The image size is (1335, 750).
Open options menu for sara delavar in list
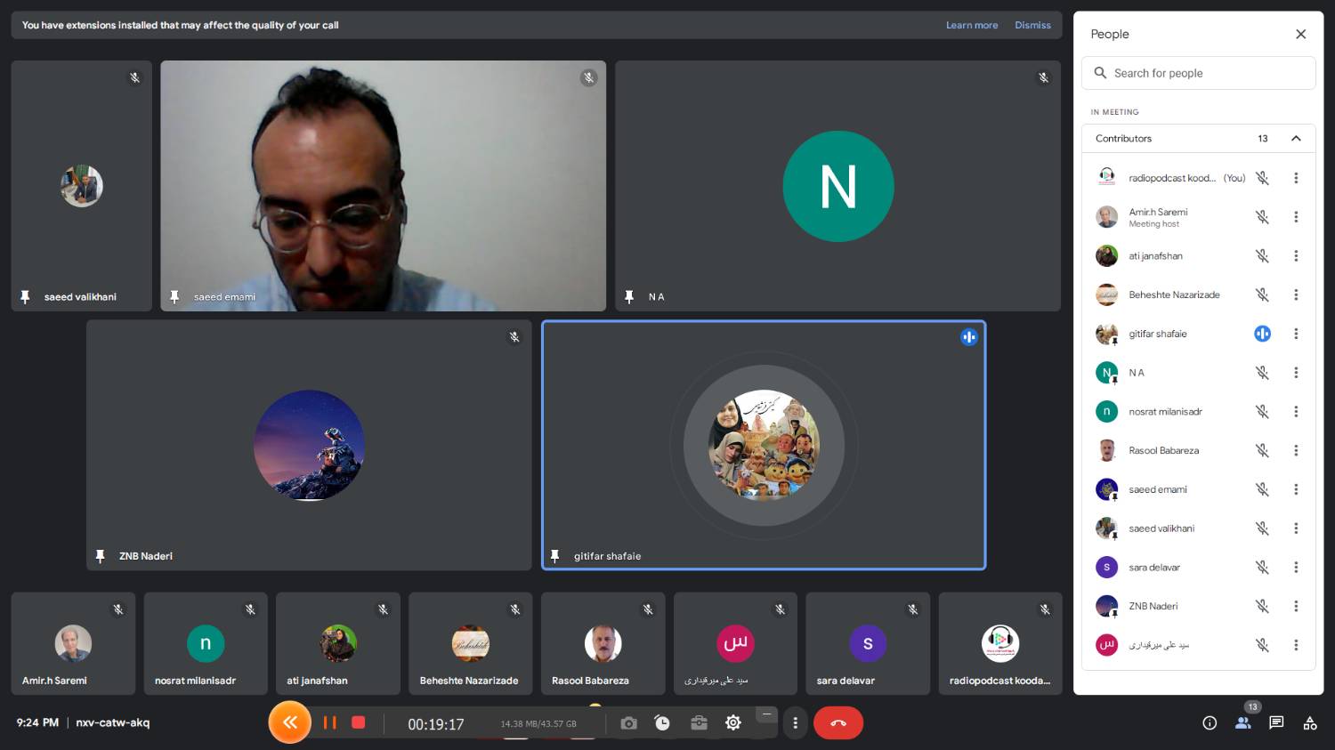tap(1296, 568)
